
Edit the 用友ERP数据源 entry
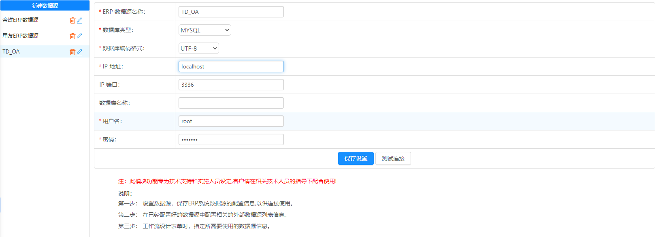pos(80,36)
